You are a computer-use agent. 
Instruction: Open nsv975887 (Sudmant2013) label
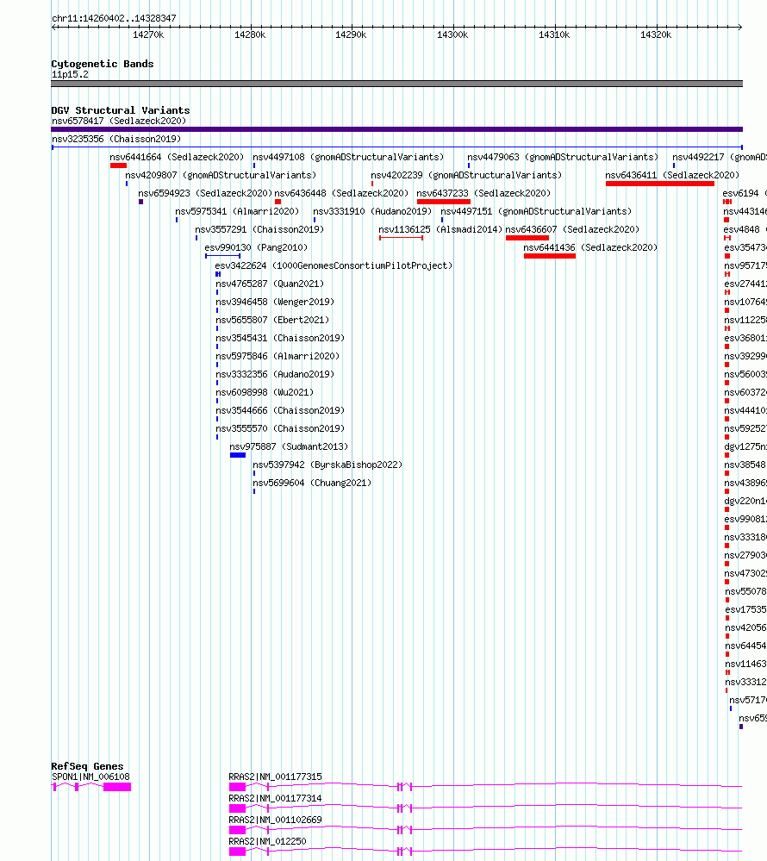(289, 447)
